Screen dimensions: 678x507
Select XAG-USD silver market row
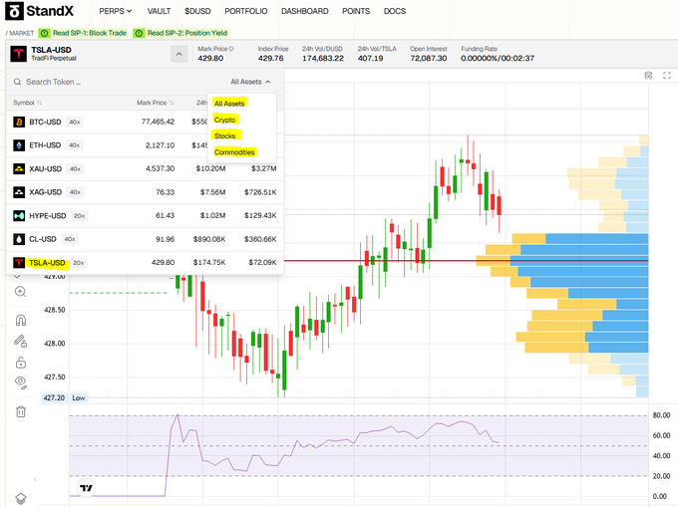pos(145,192)
